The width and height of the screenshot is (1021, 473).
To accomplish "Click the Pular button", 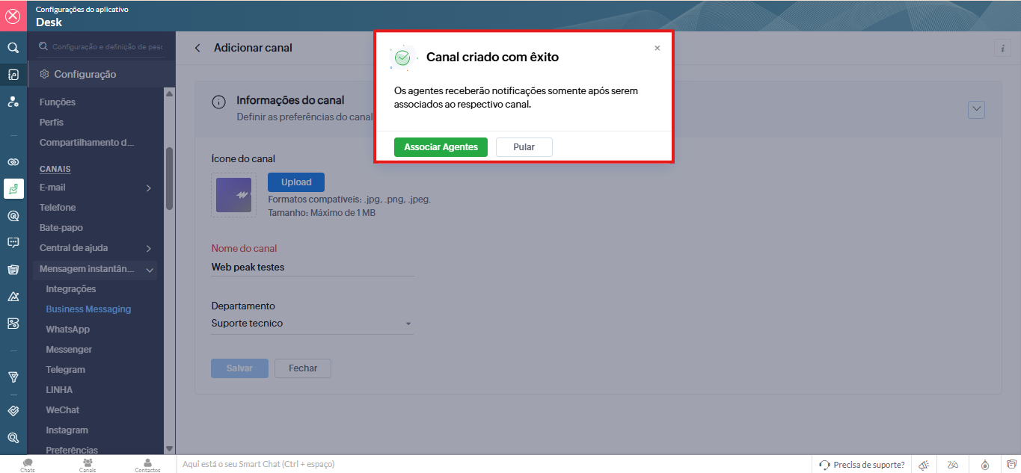I will (x=524, y=147).
